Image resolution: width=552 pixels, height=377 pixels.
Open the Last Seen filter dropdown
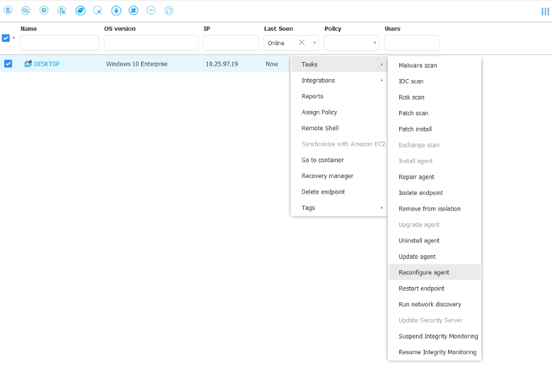tap(315, 43)
